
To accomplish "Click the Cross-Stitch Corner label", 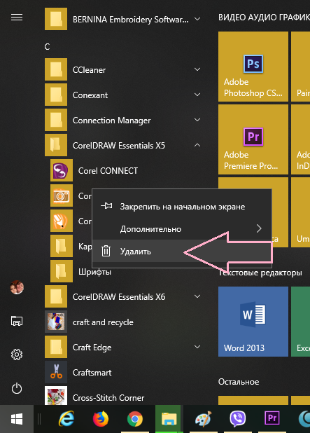I will click(x=108, y=398).
